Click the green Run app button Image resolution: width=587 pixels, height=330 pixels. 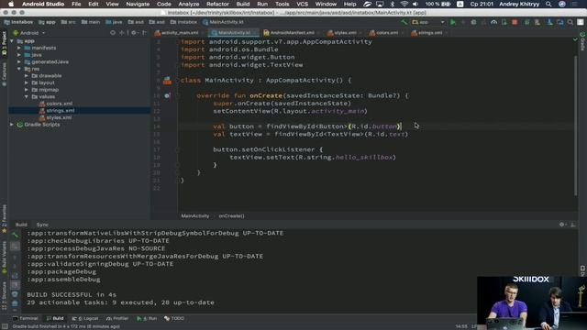452,22
